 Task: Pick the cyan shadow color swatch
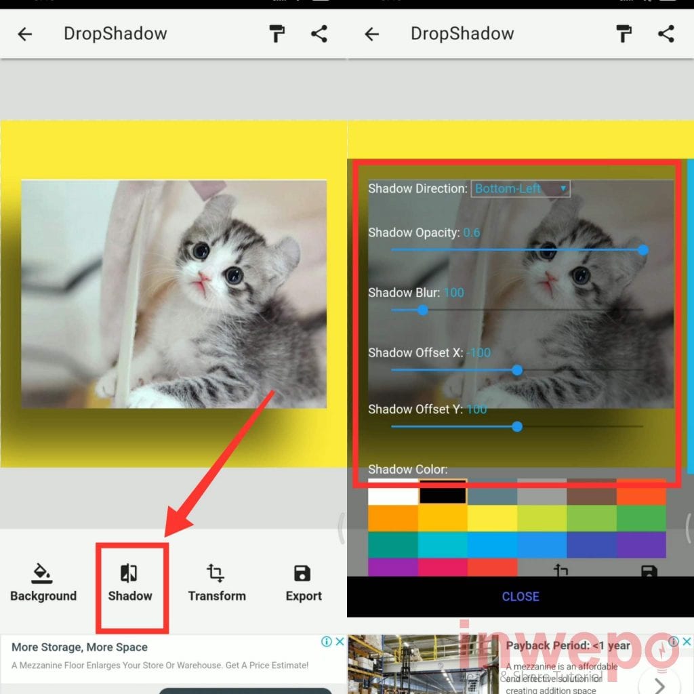click(x=443, y=545)
